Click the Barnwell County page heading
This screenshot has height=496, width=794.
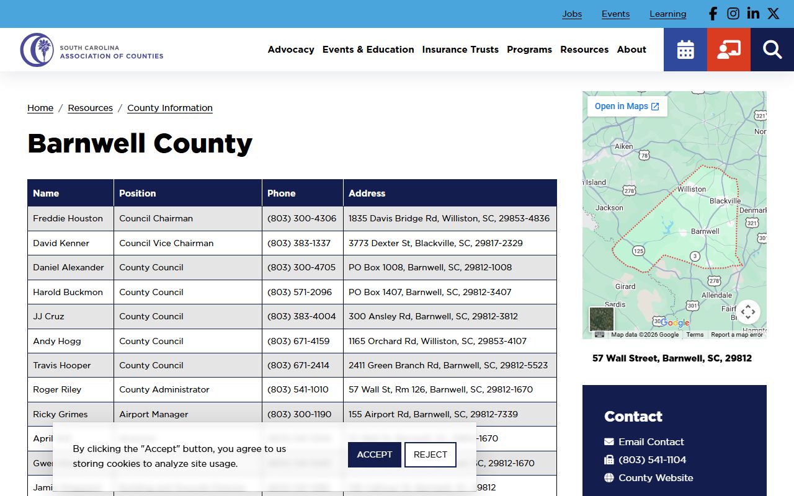click(x=140, y=144)
